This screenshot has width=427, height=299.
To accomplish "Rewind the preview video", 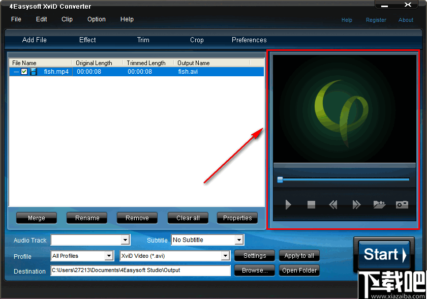I will click(x=333, y=205).
